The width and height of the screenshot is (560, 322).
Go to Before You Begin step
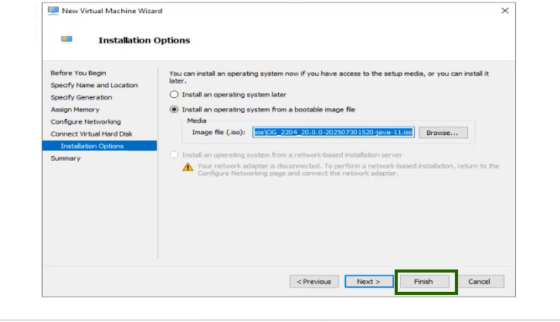tap(79, 73)
